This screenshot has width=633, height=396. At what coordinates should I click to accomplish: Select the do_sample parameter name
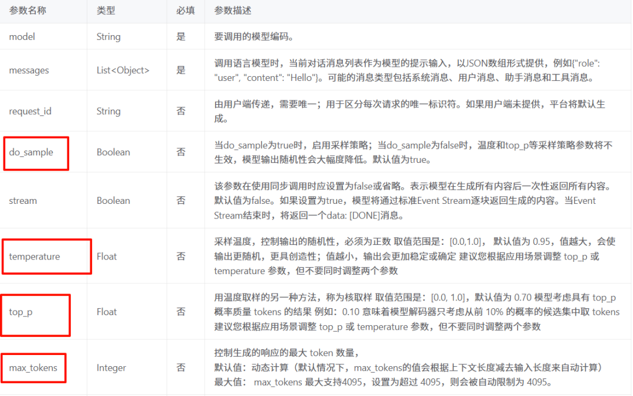[x=31, y=152]
